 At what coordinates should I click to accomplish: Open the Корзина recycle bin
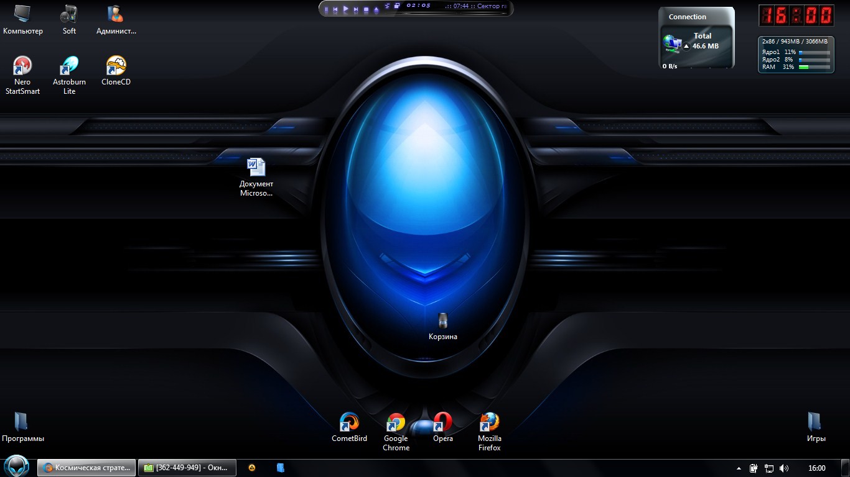pyautogui.click(x=443, y=326)
